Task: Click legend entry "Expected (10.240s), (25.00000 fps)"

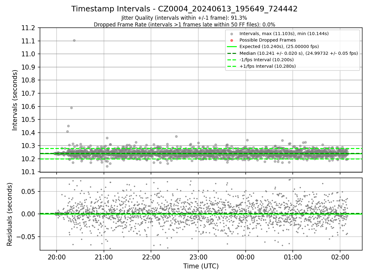Action: coord(279,46)
